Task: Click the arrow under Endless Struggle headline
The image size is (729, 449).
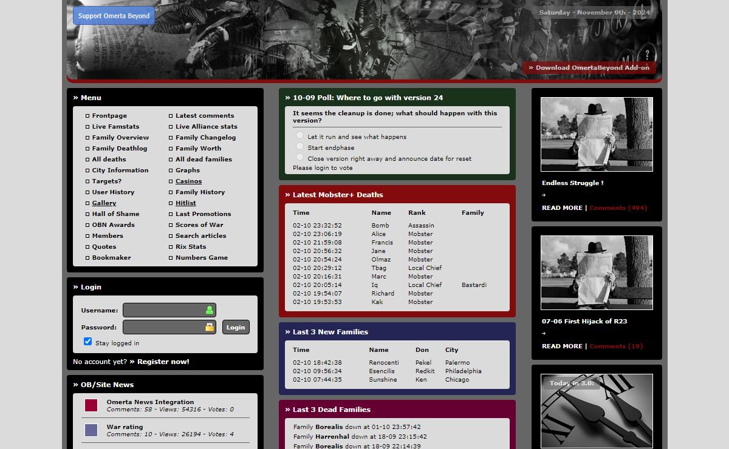Action: (544, 195)
